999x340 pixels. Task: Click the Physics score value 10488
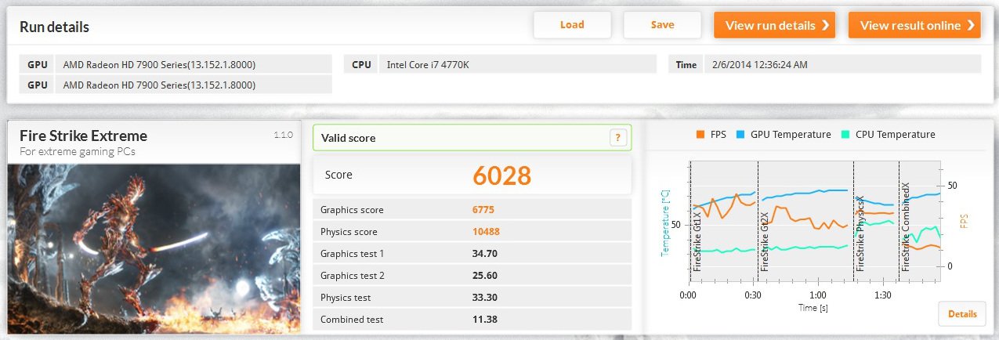pyautogui.click(x=486, y=232)
